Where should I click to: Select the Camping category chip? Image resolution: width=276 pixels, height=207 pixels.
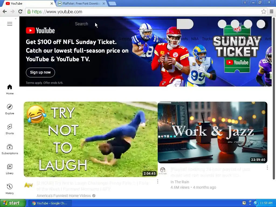(x=161, y=39)
